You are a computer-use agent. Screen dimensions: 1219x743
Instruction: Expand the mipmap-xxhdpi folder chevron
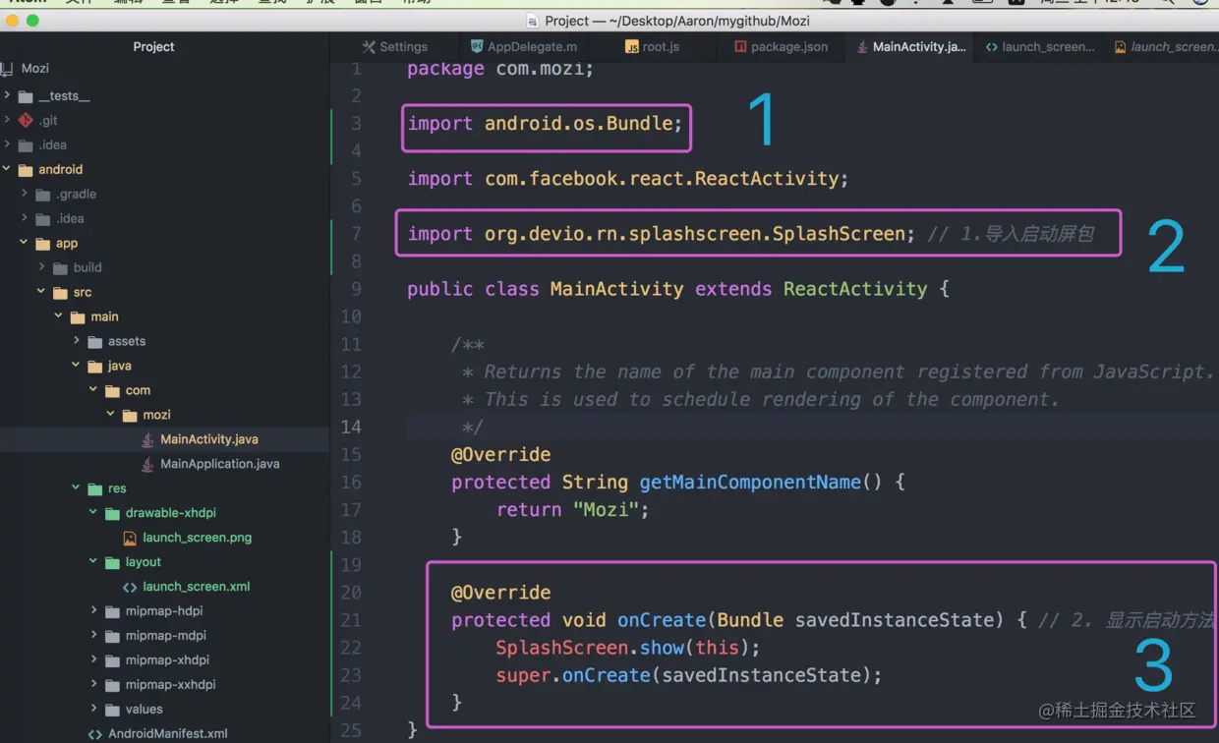[94, 685]
